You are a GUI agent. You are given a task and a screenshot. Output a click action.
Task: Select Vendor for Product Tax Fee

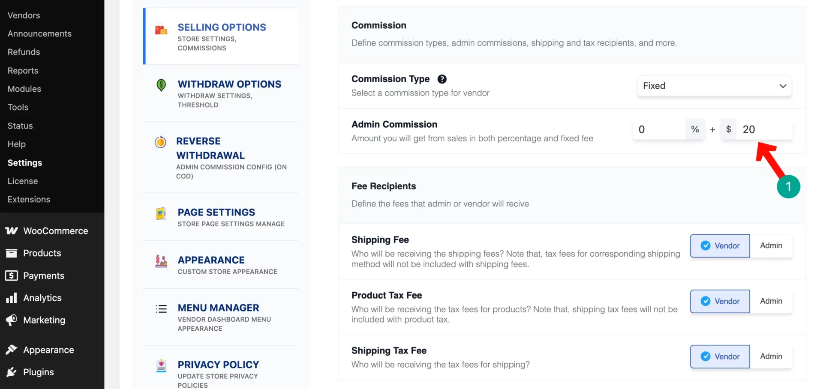pyautogui.click(x=720, y=301)
